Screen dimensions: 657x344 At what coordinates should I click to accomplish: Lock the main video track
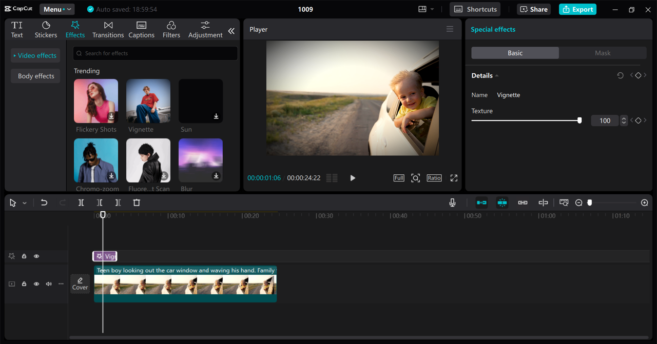[x=24, y=284]
